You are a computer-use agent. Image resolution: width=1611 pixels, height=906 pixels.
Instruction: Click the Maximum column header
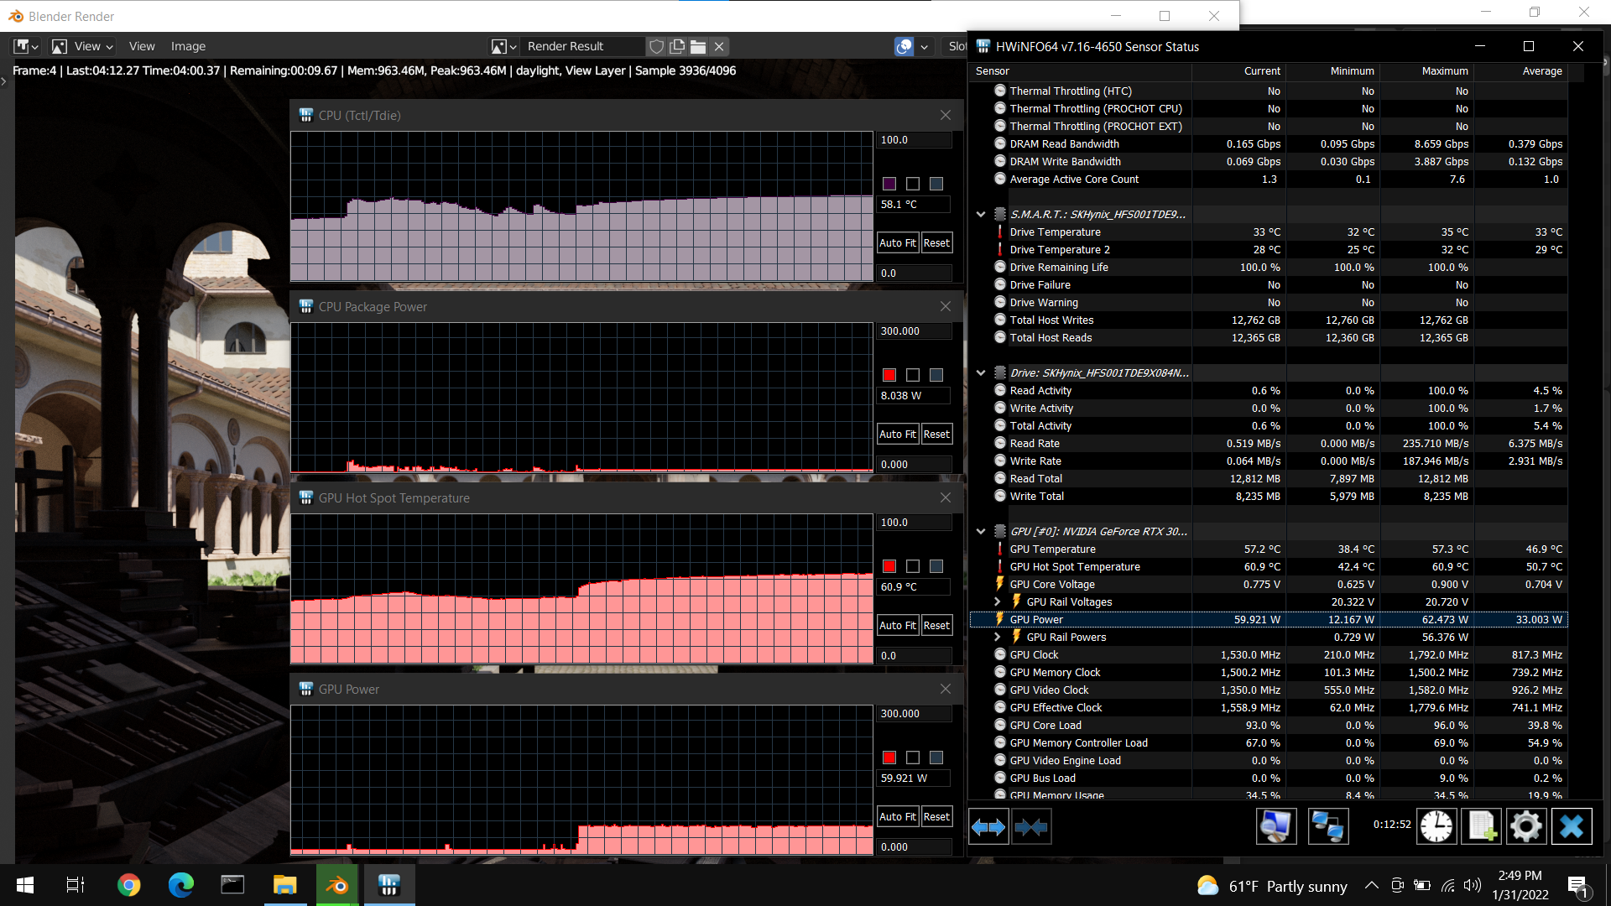[x=1426, y=71]
